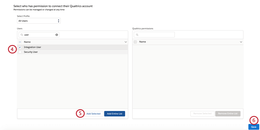This screenshot has width=260, height=130.
Task: Clear the users search text
Action: pyautogui.click(x=57, y=35)
